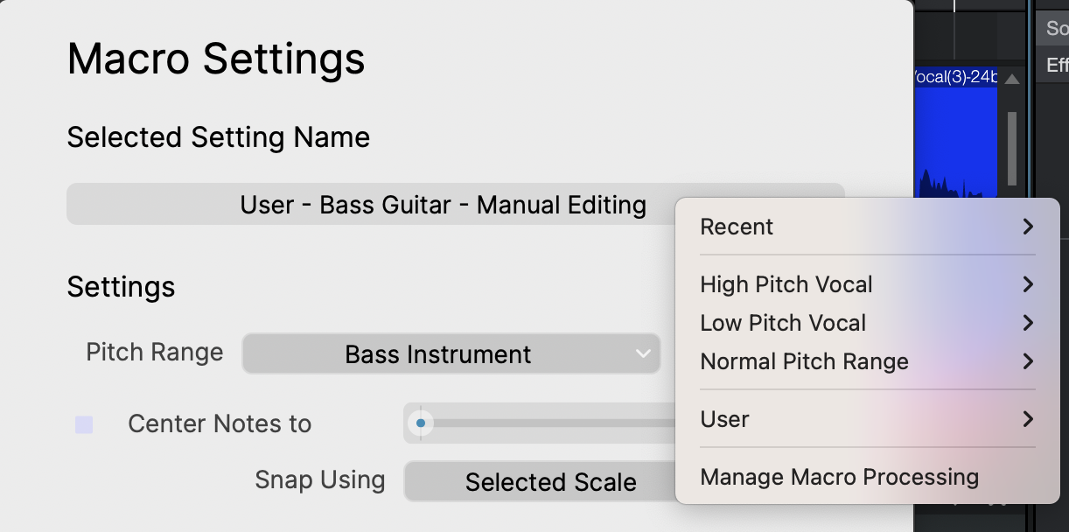This screenshot has width=1069, height=532.
Task: Switch to the 'Eff' tab at right edge
Action: [1056, 66]
